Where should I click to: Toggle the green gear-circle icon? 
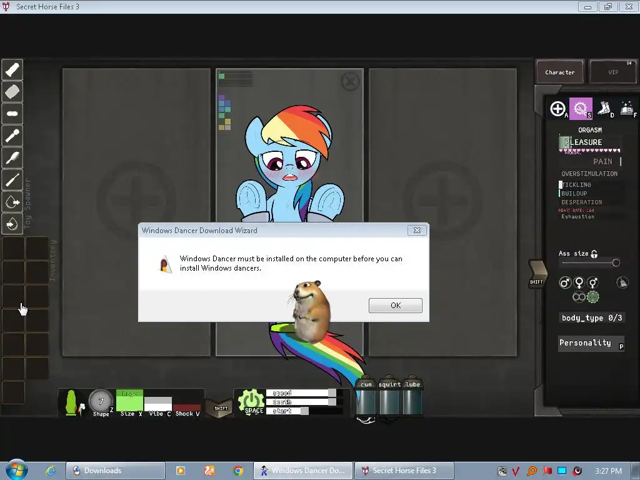[x=592, y=297]
